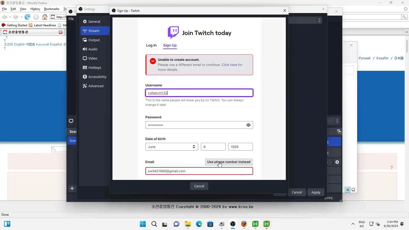Show hidden system tray icons chevron
Viewport: 409px width, 230px height.
pos(353,224)
